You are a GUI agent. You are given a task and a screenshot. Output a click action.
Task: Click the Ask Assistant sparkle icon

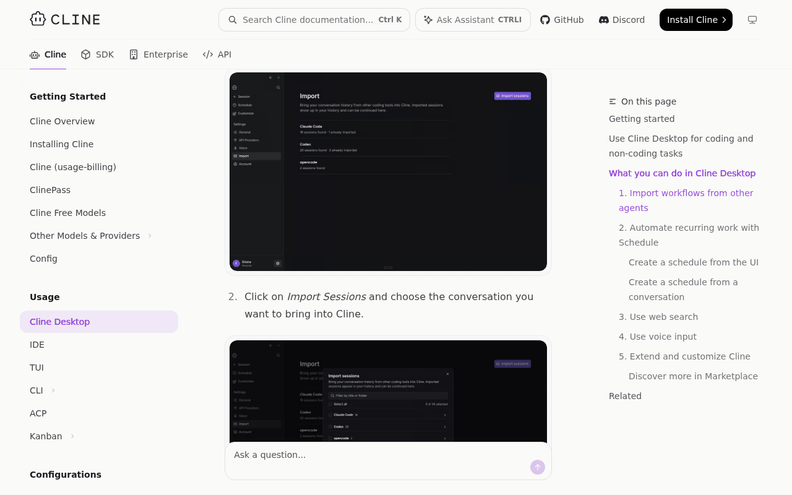(428, 20)
